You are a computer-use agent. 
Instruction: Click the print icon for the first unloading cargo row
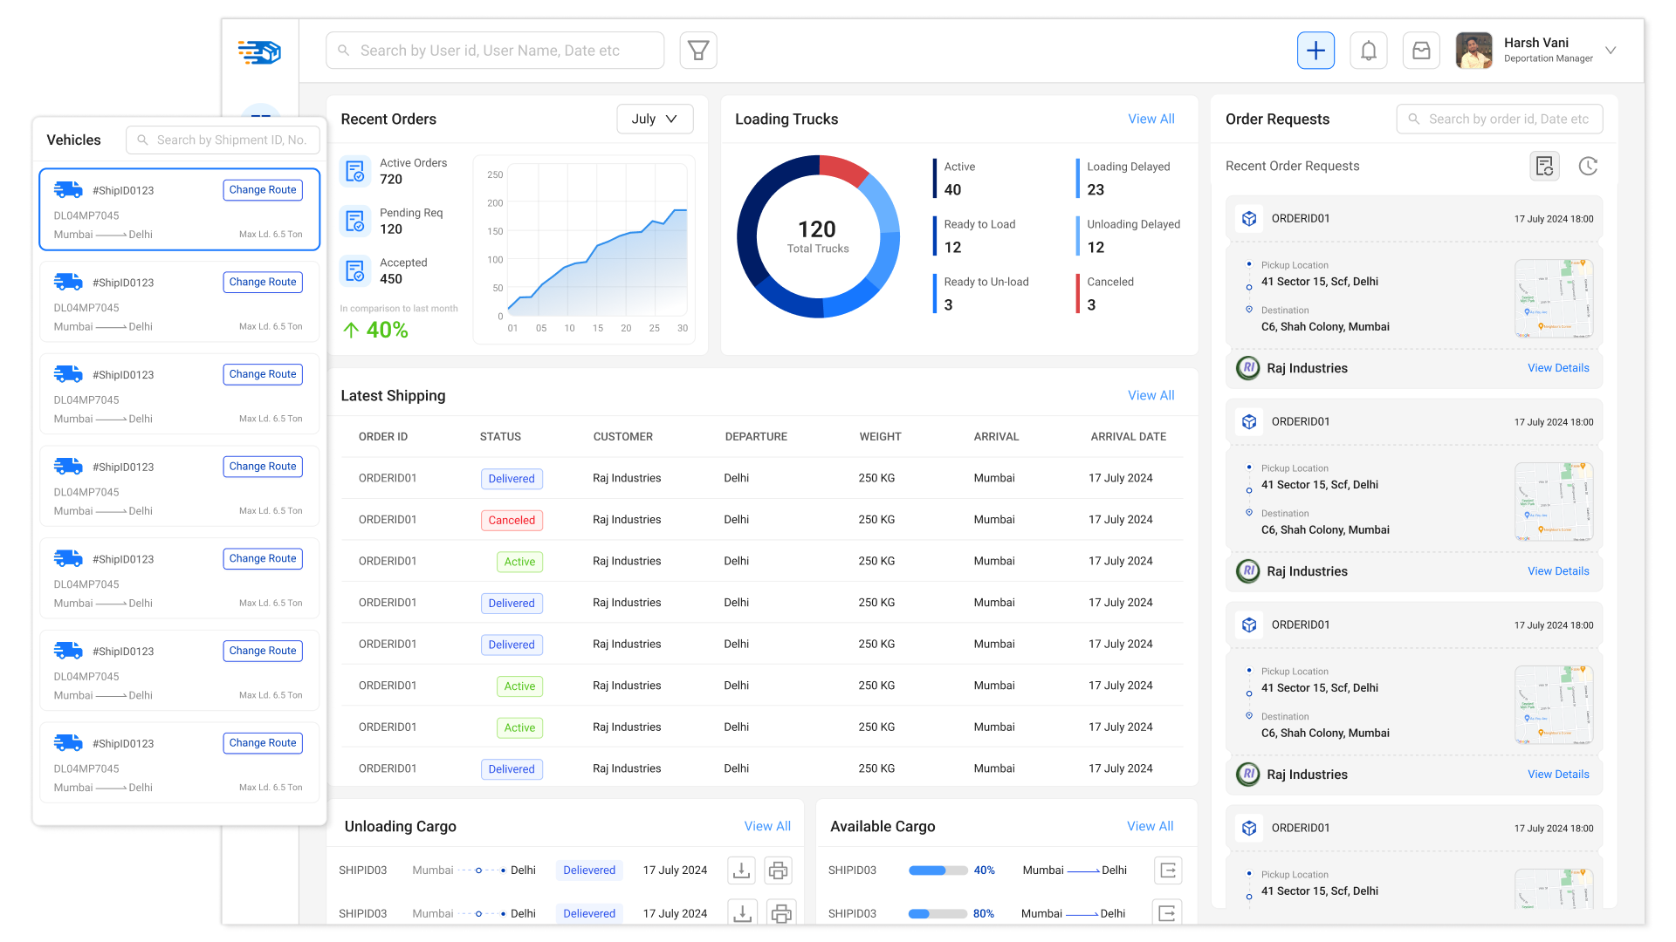[778, 870]
